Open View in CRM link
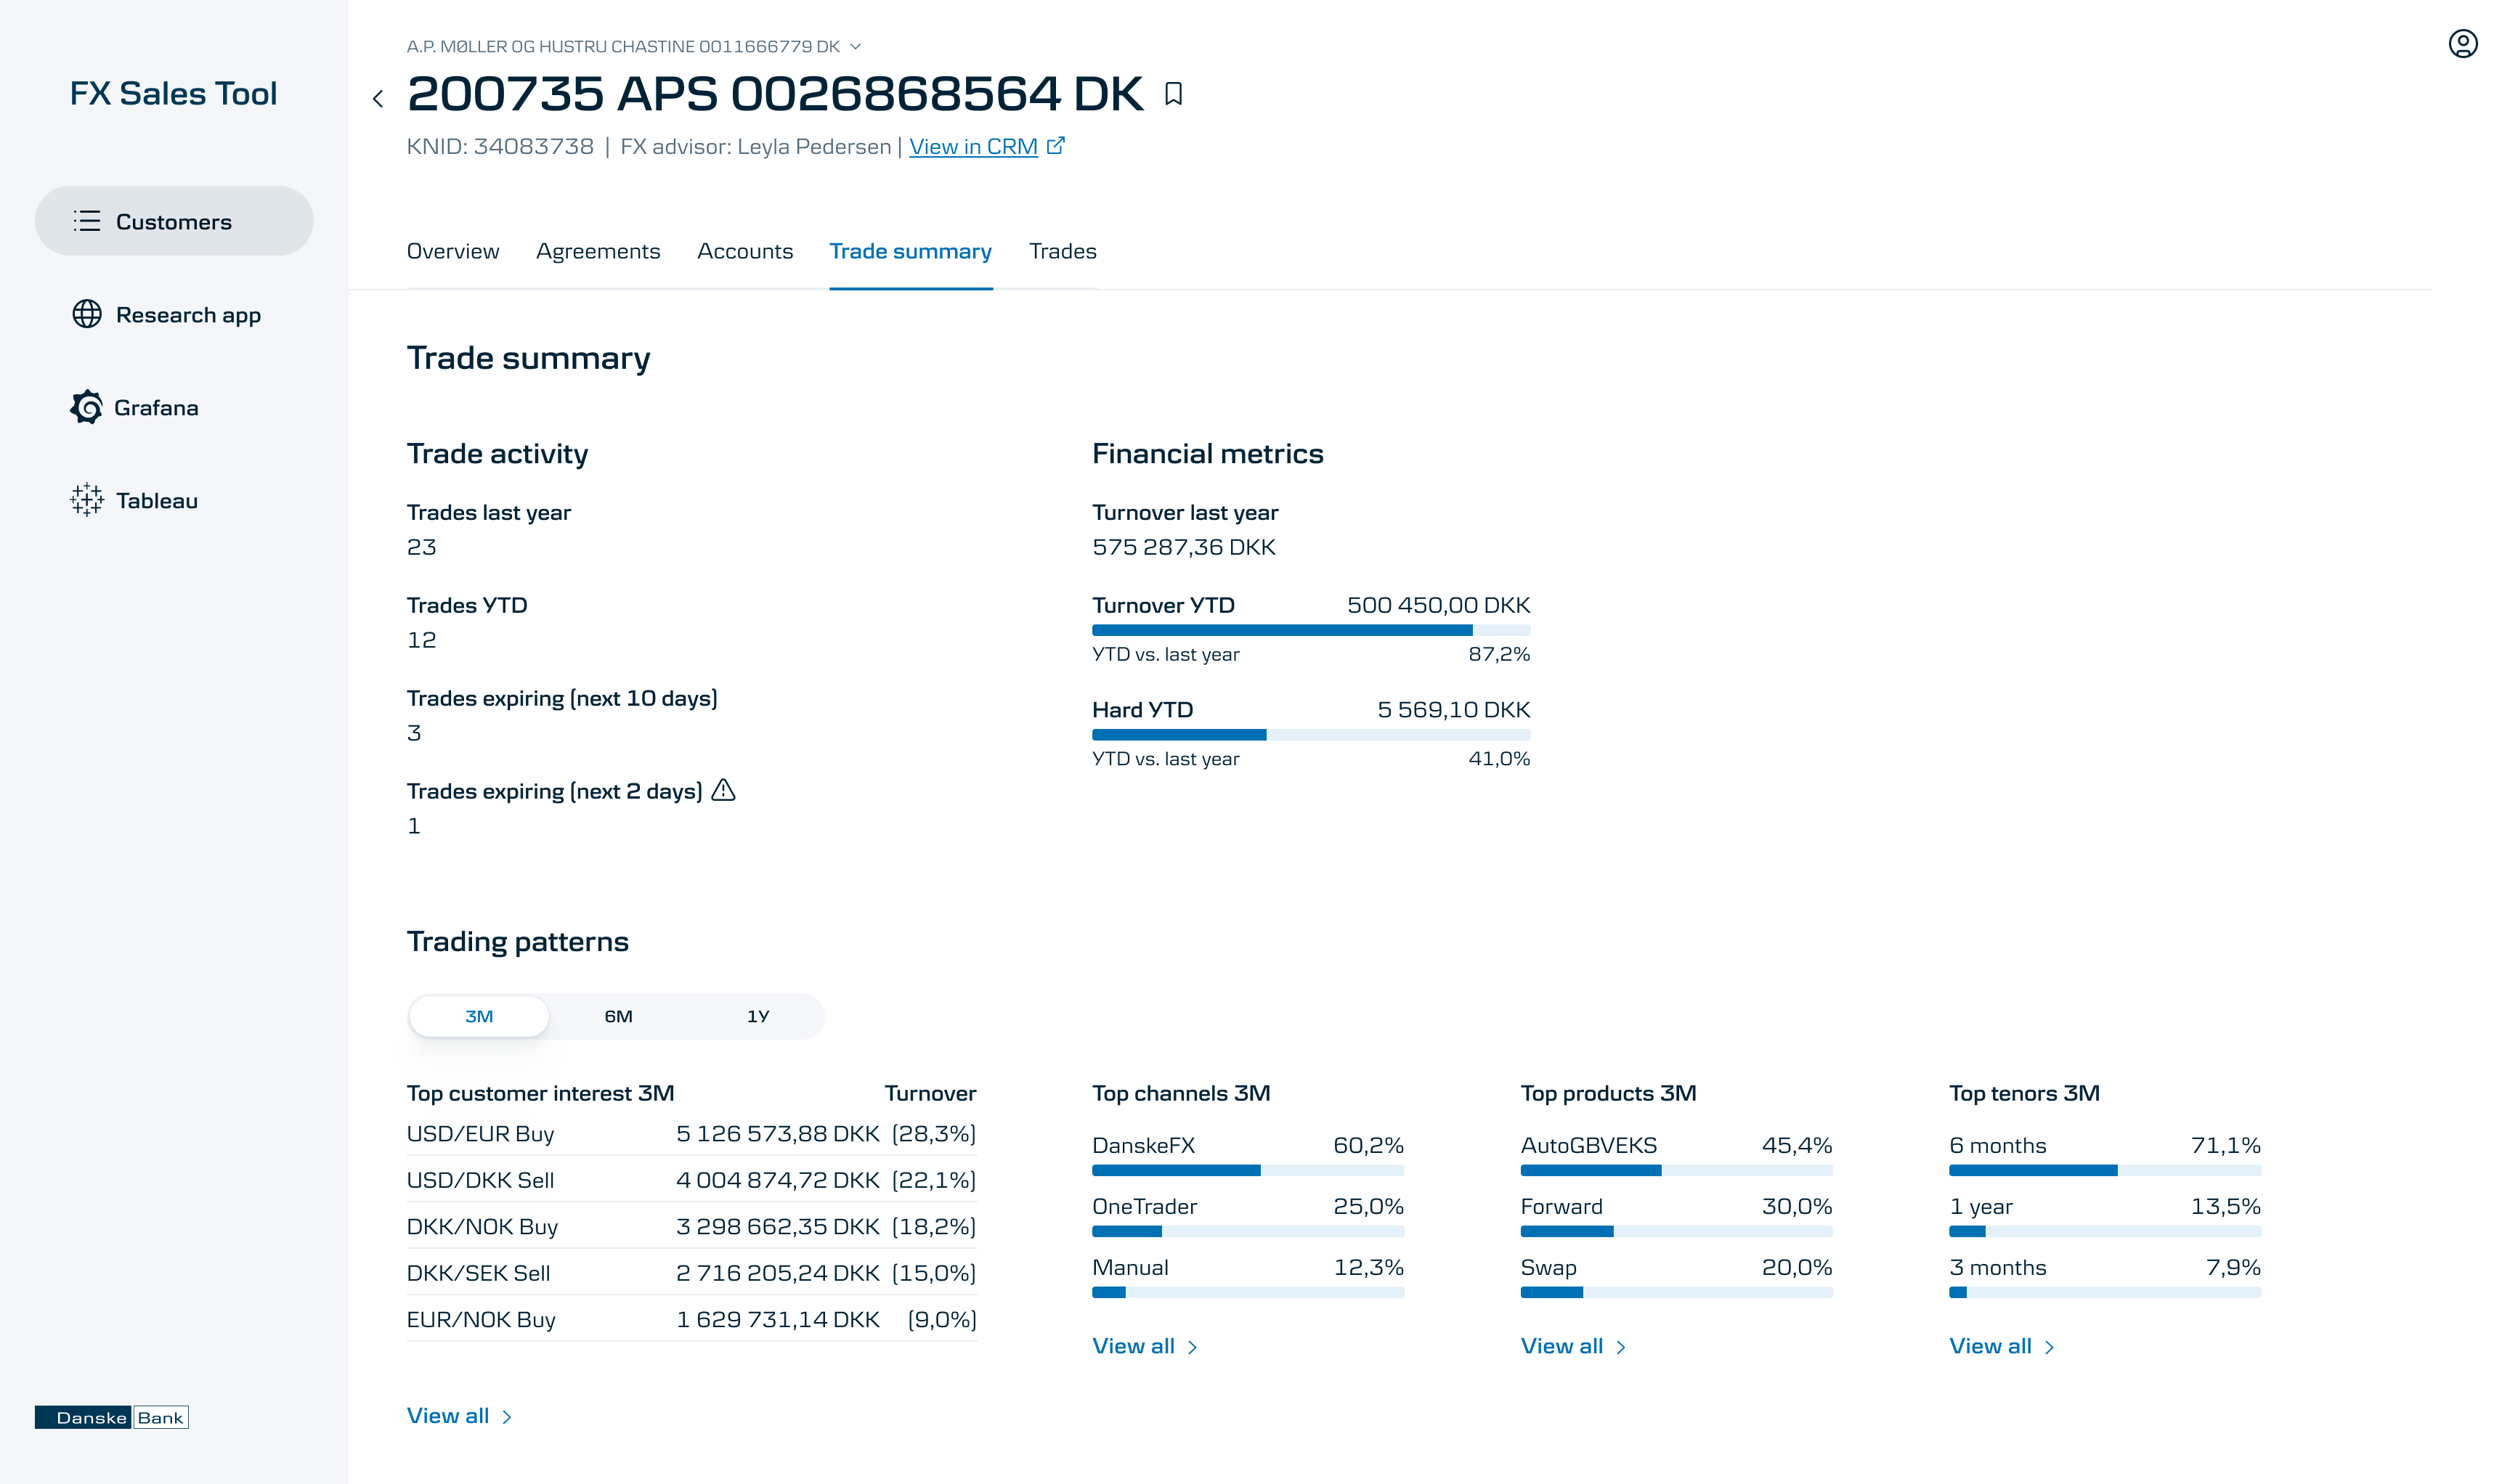 (973, 146)
